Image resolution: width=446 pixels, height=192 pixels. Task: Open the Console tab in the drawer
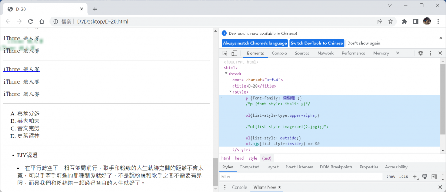239,187
